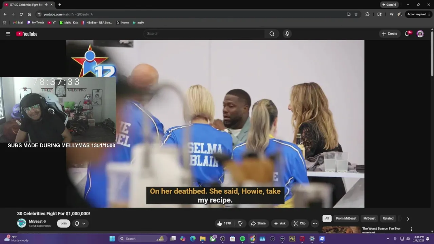434x244 pixels.
Task: Reload the current page
Action: click(21, 14)
